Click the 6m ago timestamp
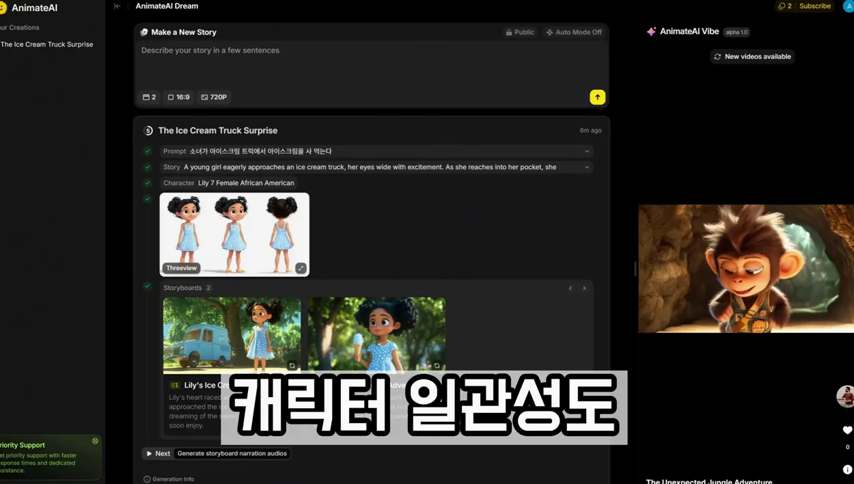The image size is (854, 484). (x=591, y=131)
